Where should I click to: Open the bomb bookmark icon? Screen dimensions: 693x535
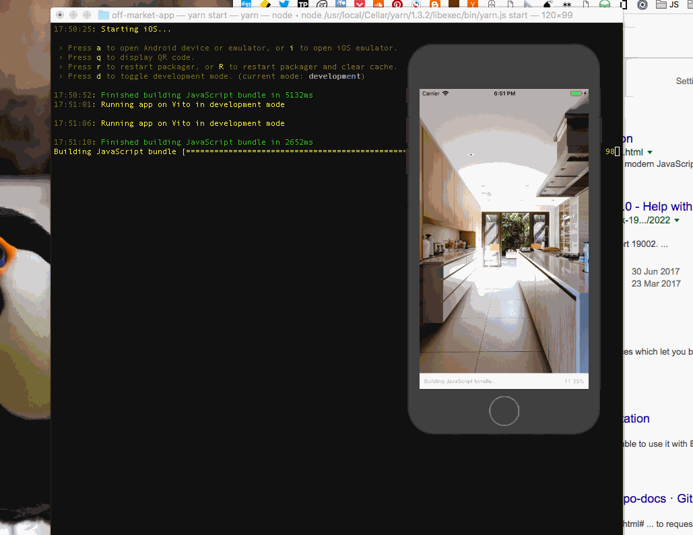[x=548, y=5]
